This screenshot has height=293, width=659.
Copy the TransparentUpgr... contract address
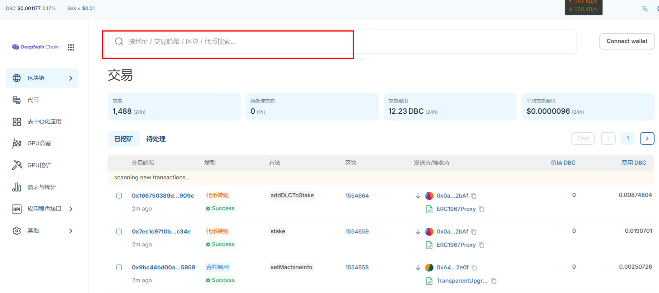[494, 281]
